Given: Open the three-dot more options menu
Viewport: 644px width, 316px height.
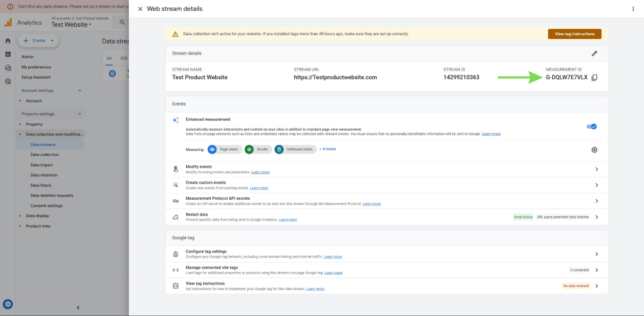Looking at the screenshot, I should [633, 9].
